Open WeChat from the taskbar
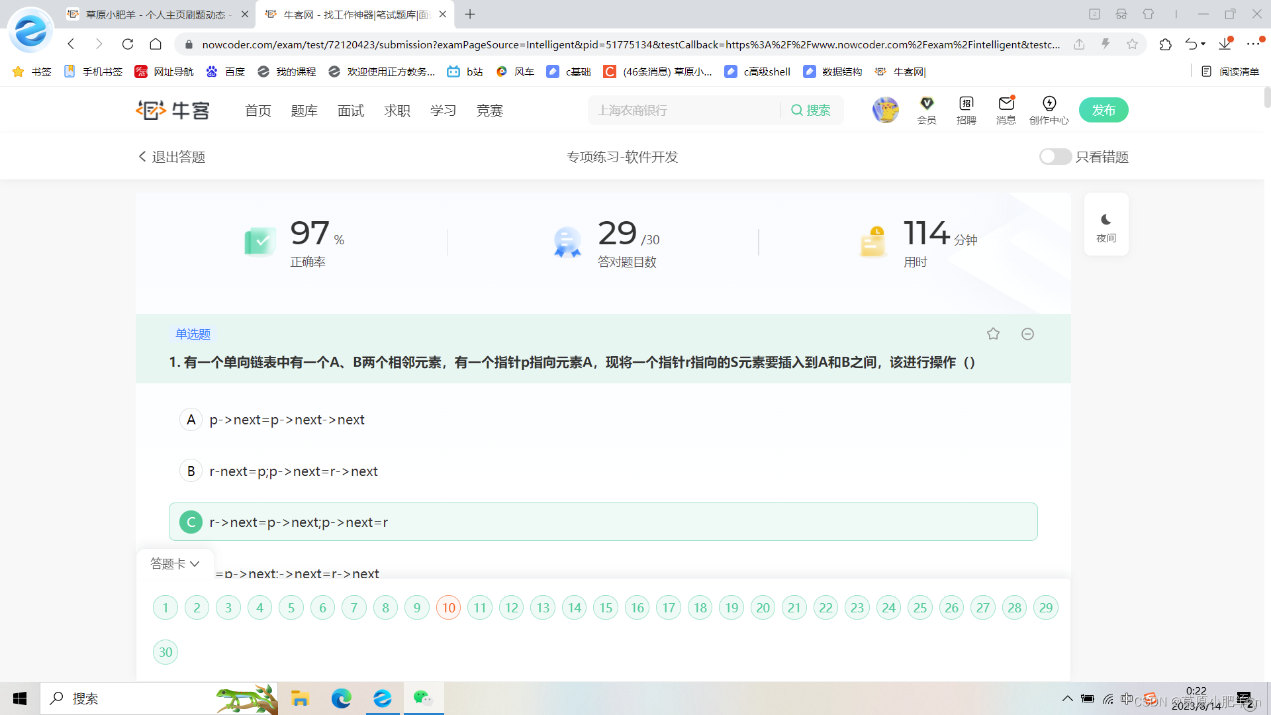 tap(423, 698)
